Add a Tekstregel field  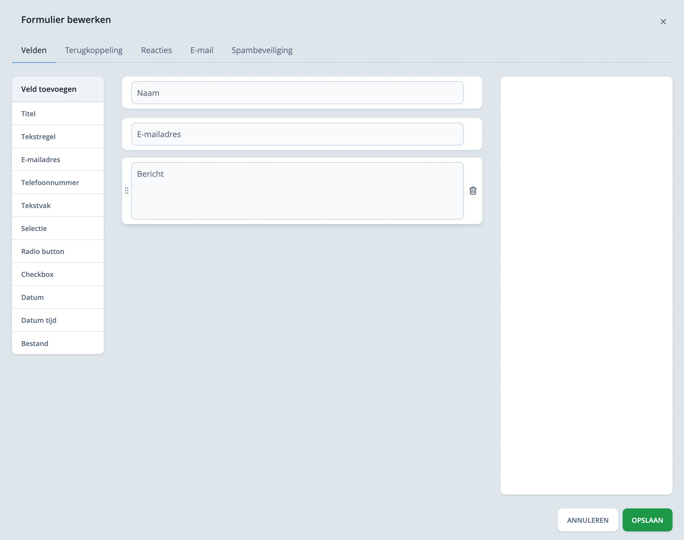tap(58, 137)
